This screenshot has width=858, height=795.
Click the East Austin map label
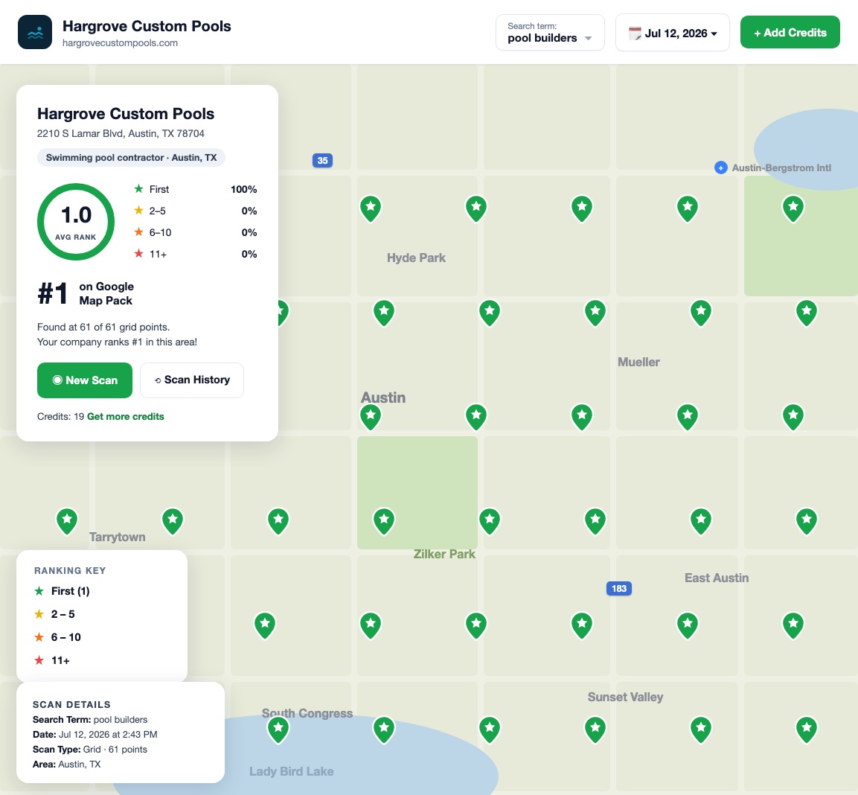coord(717,578)
